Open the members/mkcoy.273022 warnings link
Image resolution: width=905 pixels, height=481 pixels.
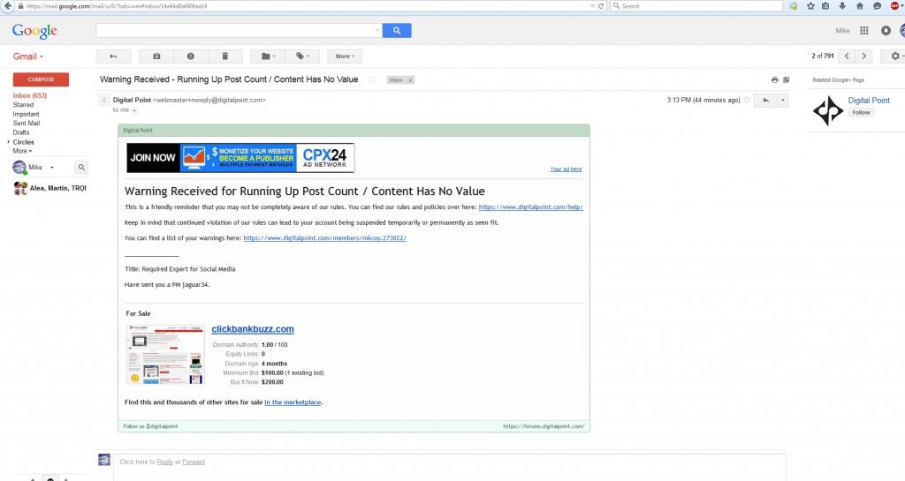coord(325,238)
